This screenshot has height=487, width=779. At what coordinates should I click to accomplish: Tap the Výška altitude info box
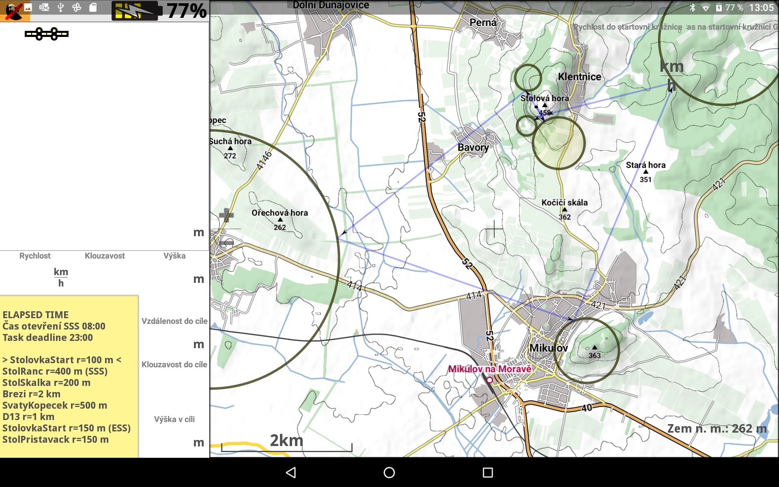click(x=174, y=272)
